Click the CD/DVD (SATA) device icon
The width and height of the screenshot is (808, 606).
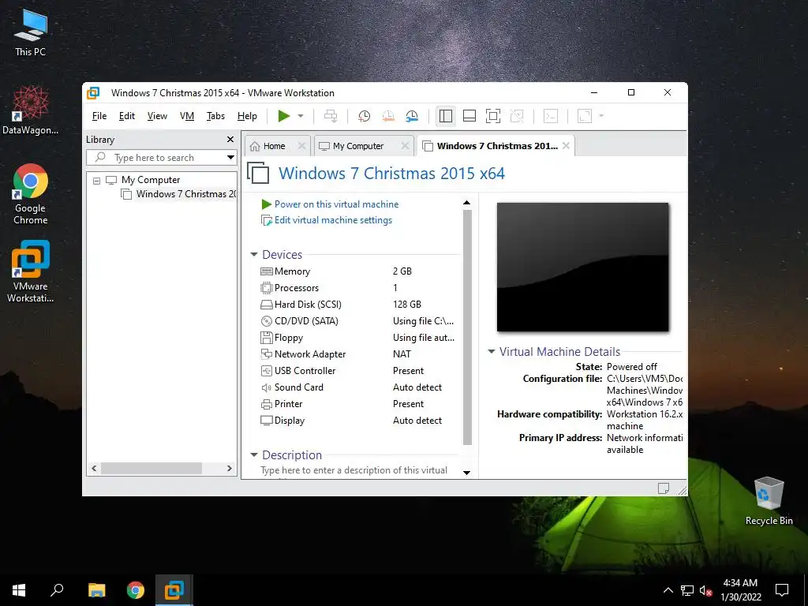click(267, 321)
